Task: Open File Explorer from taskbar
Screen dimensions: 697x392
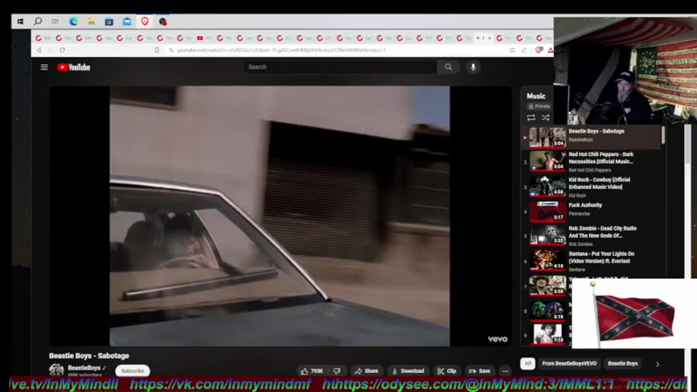Action: point(91,21)
